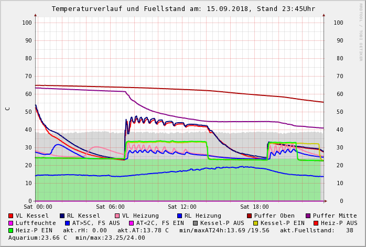Viewport: 366px width, 247px height.
Task: Select the Sat 18:00 time axis label
Action: coord(254,207)
